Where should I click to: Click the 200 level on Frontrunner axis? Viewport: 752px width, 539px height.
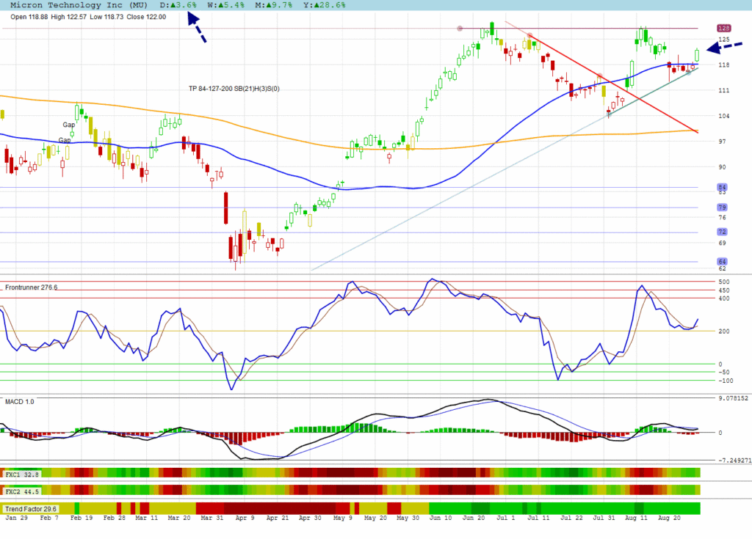tap(723, 331)
